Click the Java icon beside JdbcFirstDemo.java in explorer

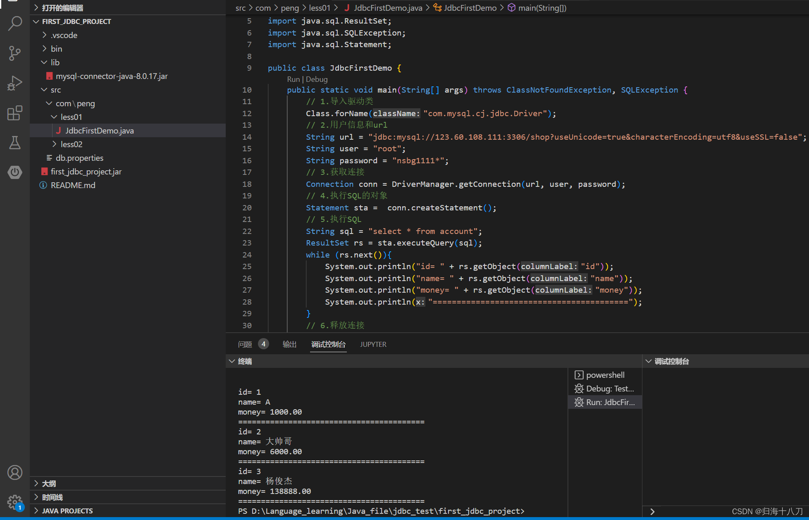[x=59, y=131]
